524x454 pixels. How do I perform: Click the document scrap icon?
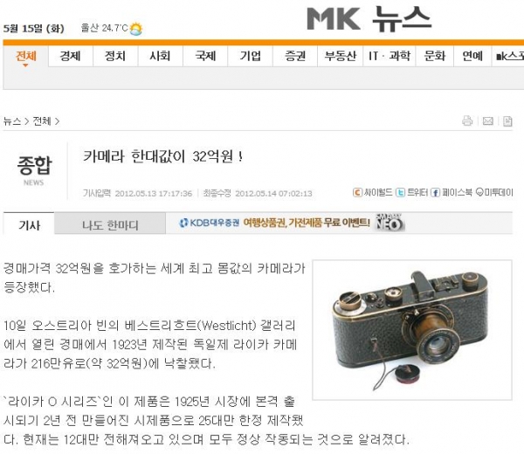pyautogui.click(x=507, y=121)
